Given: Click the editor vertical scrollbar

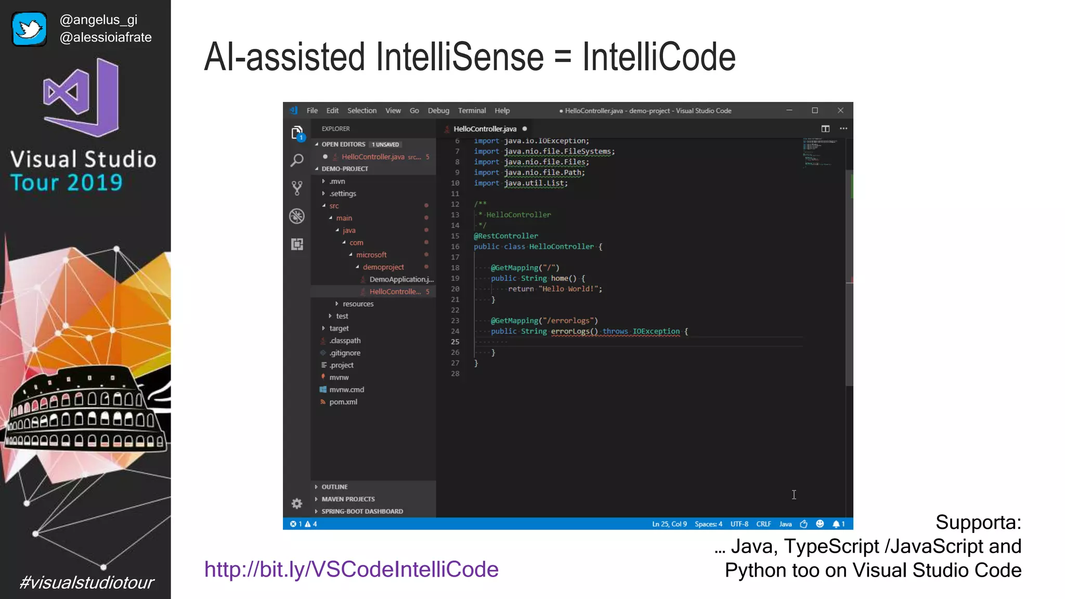Looking at the screenshot, I should coord(849,278).
